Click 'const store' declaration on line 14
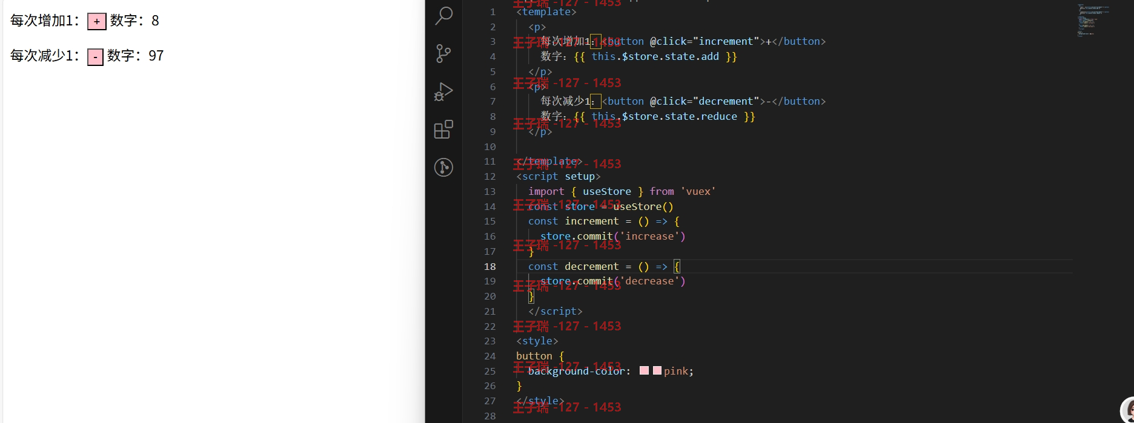Viewport: 1134px width, 423px height. 562,206
